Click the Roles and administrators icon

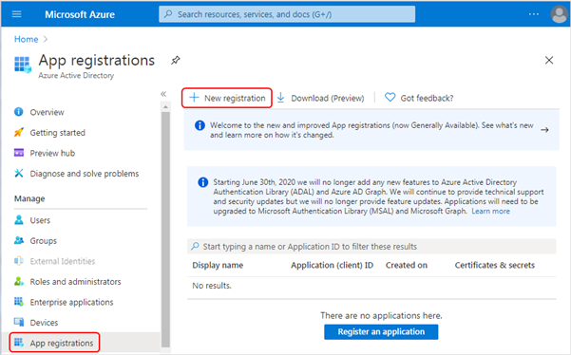pyautogui.click(x=19, y=281)
